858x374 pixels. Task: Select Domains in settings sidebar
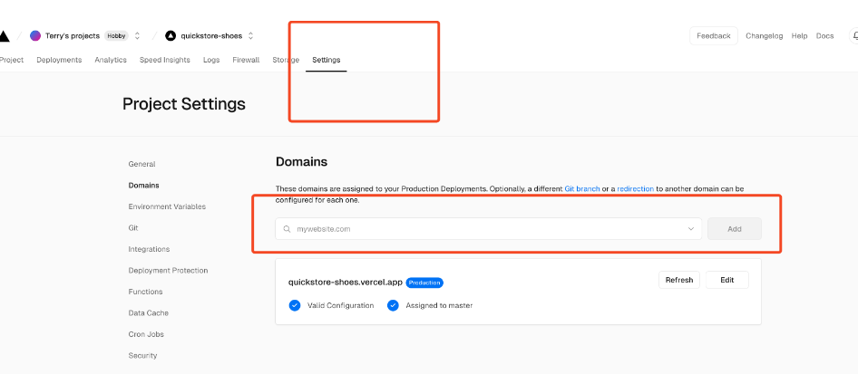click(143, 185)
